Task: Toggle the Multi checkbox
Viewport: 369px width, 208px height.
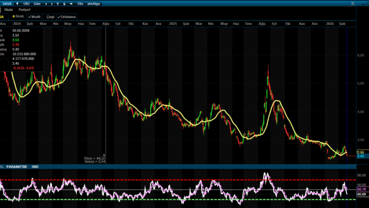Action: [x=34, y=16]
